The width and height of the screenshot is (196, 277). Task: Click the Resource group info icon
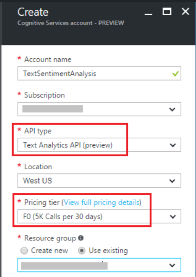coord(81,238)
